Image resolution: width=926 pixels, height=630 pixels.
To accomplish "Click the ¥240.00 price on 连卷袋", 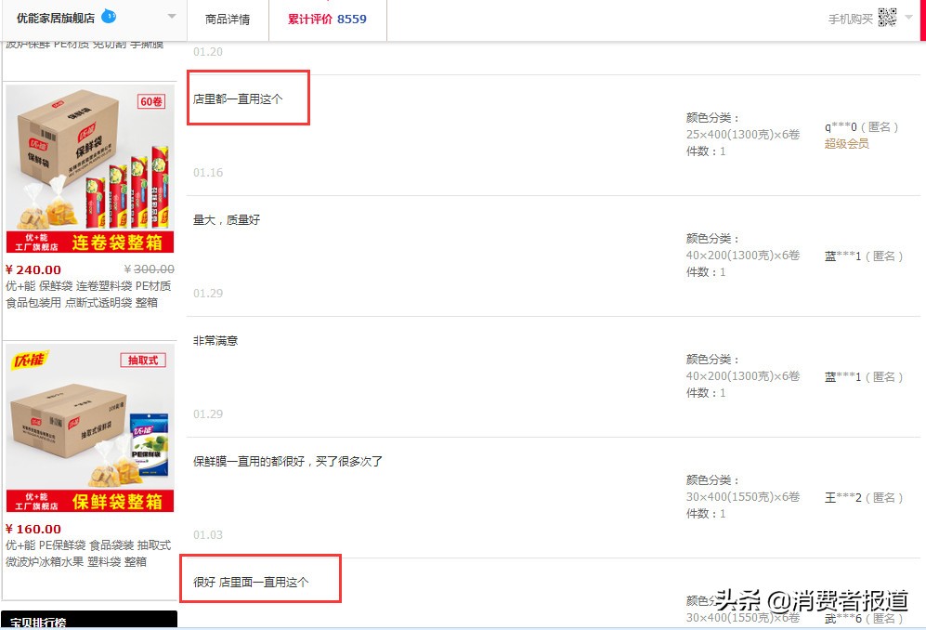I will point(33,270).
